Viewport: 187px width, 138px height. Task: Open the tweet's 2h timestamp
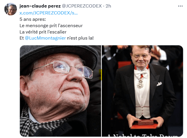[108, 6]
